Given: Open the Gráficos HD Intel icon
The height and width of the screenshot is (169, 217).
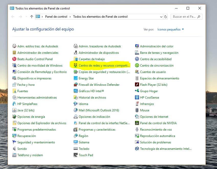Looking at the screenshot, I should [x=76, y=91].
